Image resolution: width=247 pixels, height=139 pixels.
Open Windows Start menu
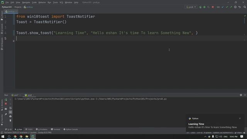(x=3, y=136)
